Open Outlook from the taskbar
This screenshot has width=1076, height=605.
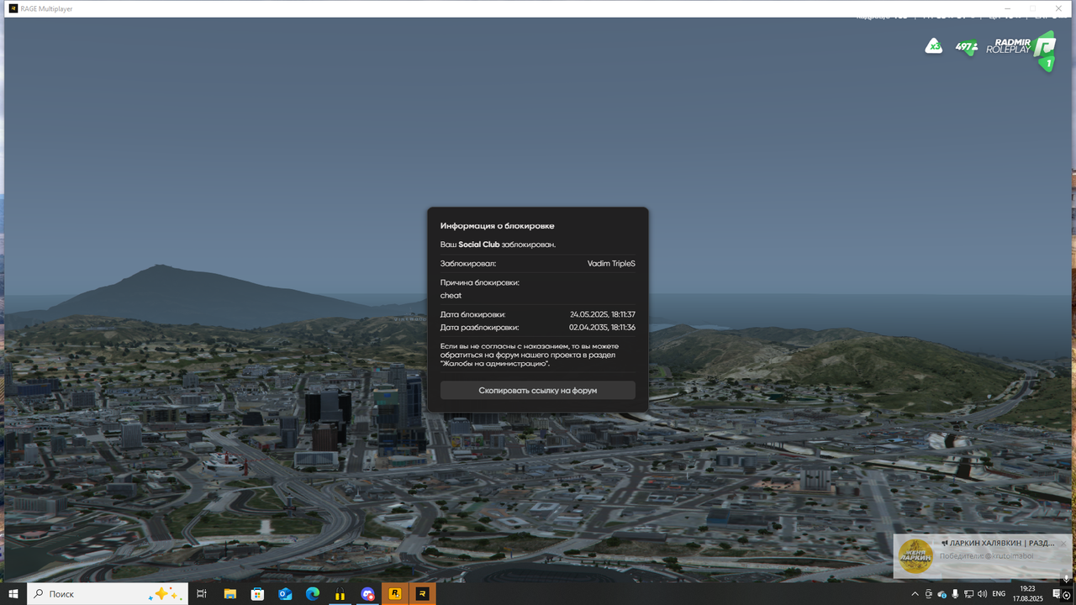click(x=285, y=593)
